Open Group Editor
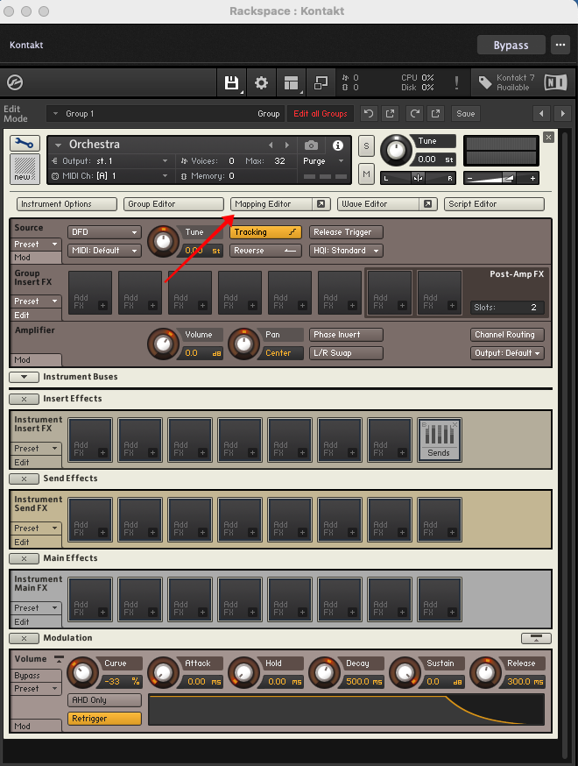The image size is (578, 766). tap(173, 203)
